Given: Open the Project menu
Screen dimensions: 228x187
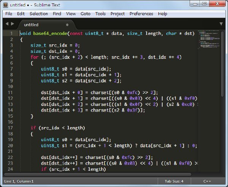Looking at the screenshot, I should pos(117,14).
